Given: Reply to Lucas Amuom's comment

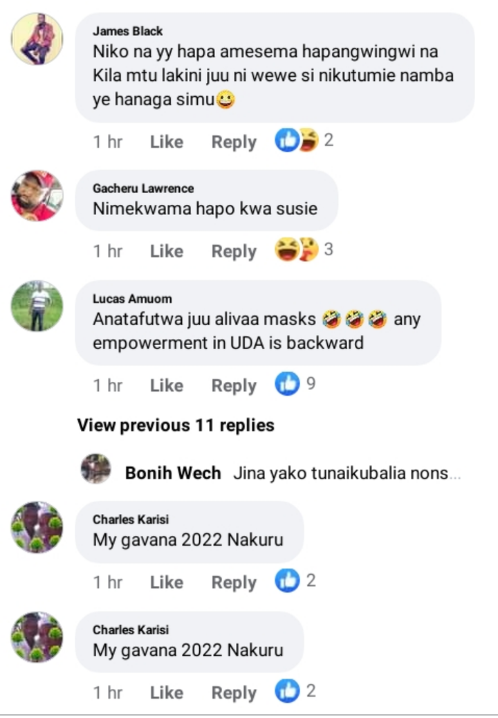Looking at the screenshot, I should tap(234, 385).
